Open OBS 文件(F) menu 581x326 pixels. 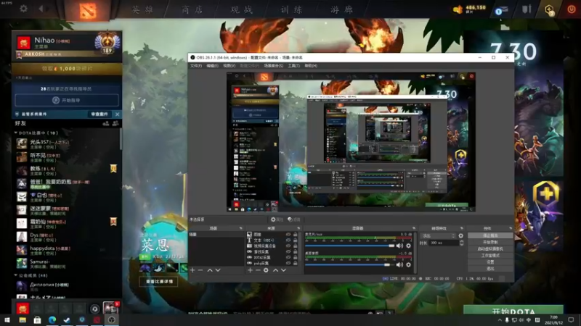click(196, 66)
